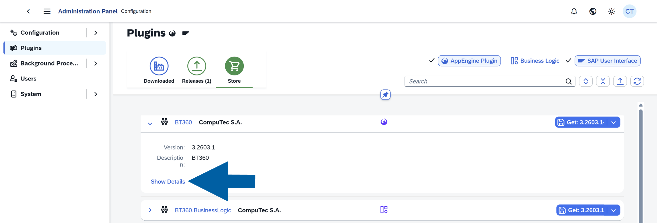Toggle the AppEngine Plugin filter

pyautogui.click(x=469, y=61)
